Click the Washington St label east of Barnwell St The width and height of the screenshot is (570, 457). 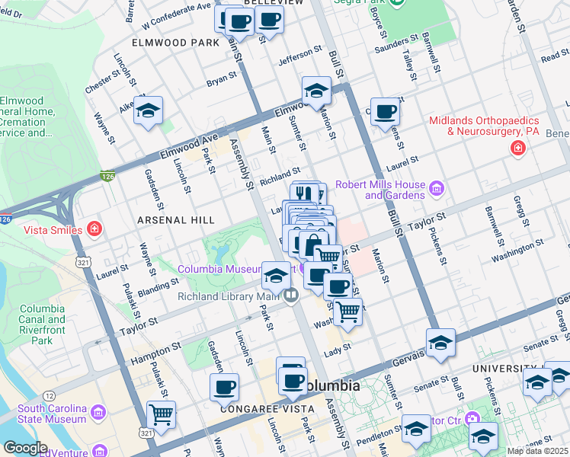pos(517,251)
